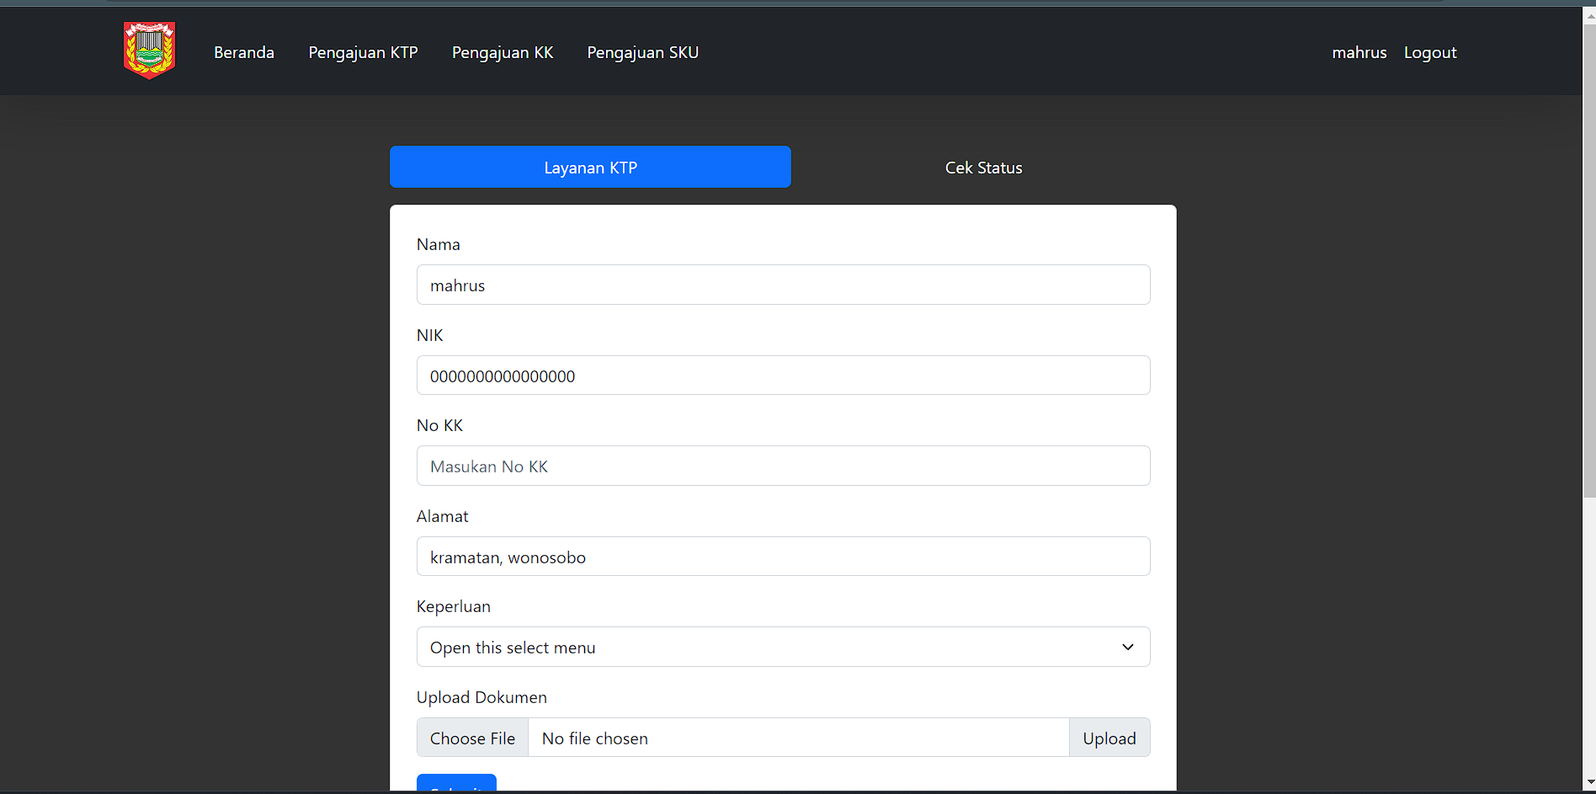
Task: Click into the NIK number field
Action: pos(783,376)
